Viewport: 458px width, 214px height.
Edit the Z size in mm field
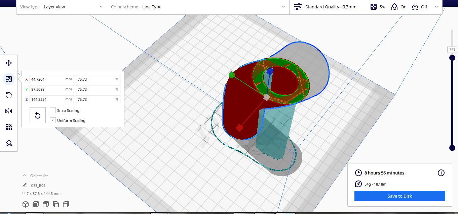[x=52, y=99]
